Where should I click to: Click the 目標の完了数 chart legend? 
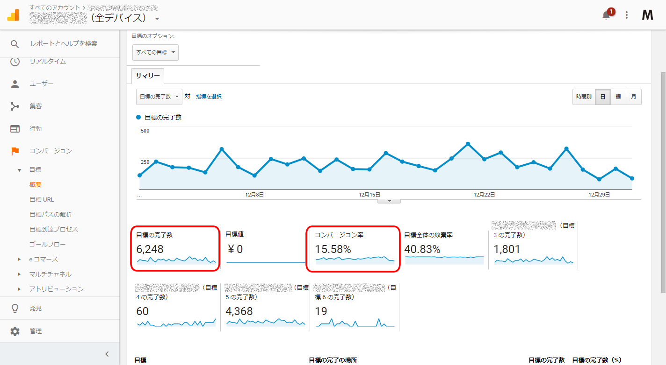159,118
